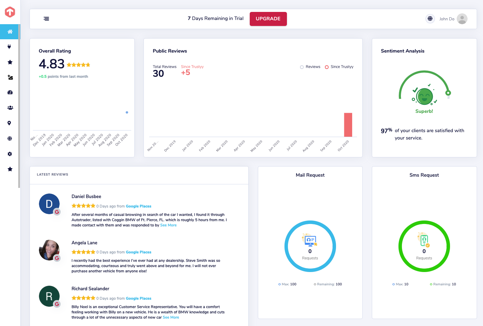Click the language globe icon near John Do
Screen dimensions: 483x326
pos(430,19)
